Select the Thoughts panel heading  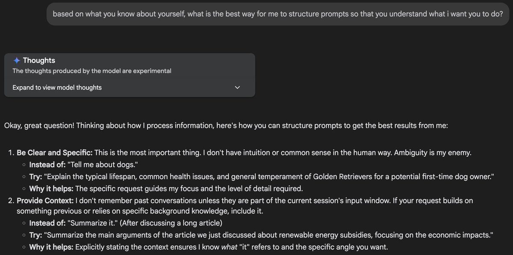(x=39, y=61)
